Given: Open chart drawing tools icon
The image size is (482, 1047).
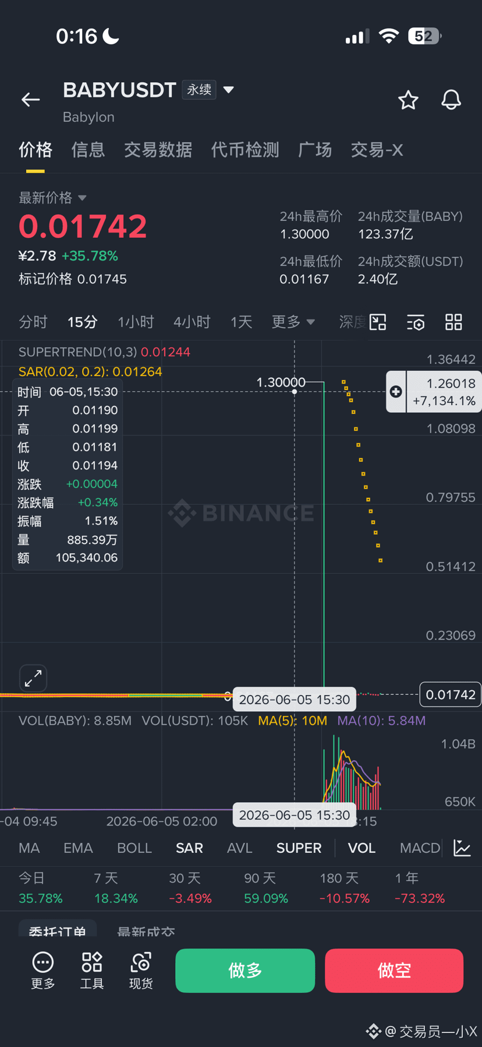Looking at the screenshot, I should 378,322.
